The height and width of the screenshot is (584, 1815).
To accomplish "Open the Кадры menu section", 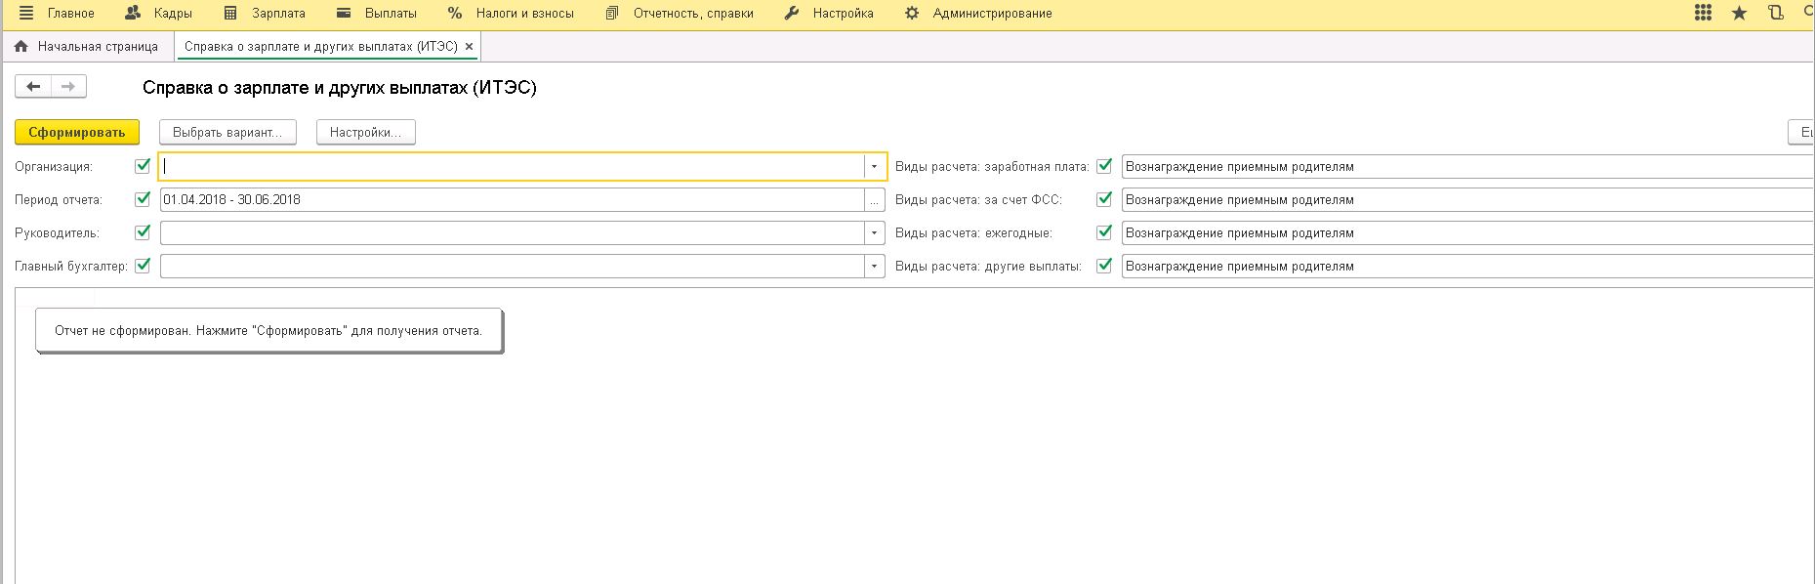I will pos(173,14).
